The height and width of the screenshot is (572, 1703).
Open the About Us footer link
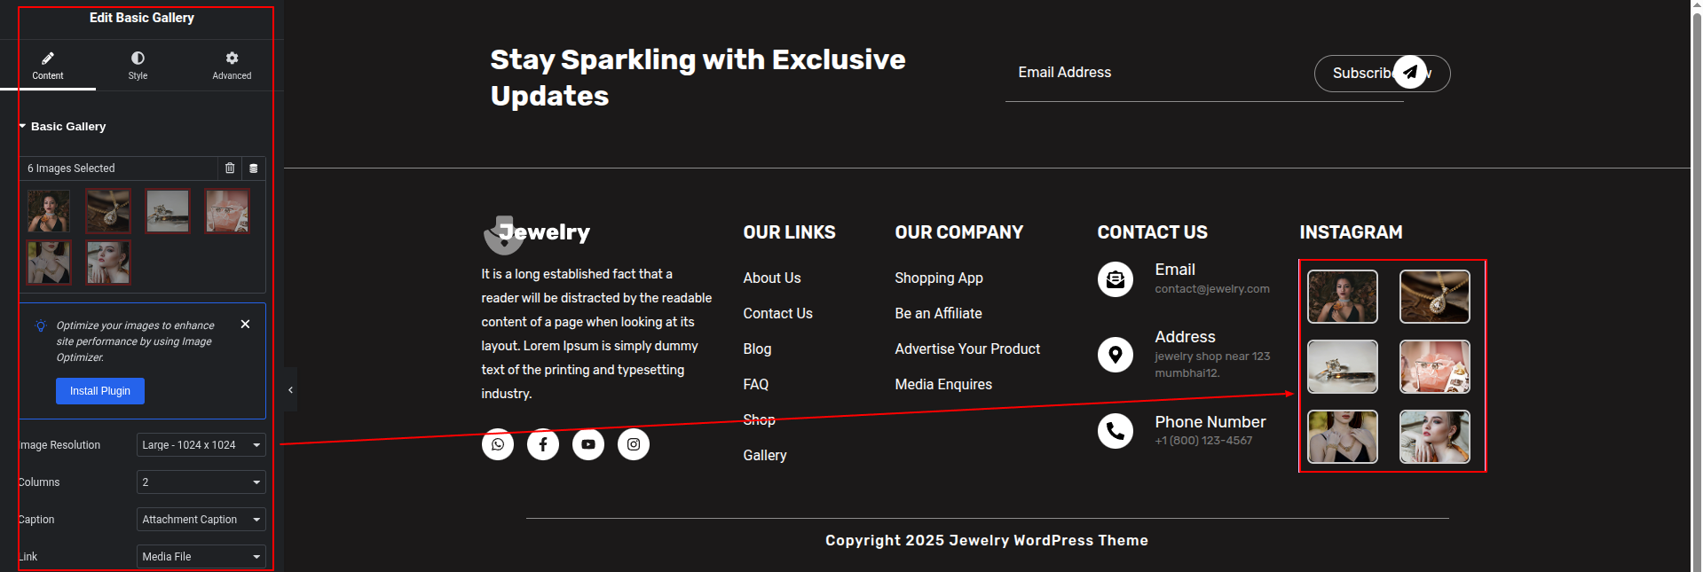tap(772, 278)
